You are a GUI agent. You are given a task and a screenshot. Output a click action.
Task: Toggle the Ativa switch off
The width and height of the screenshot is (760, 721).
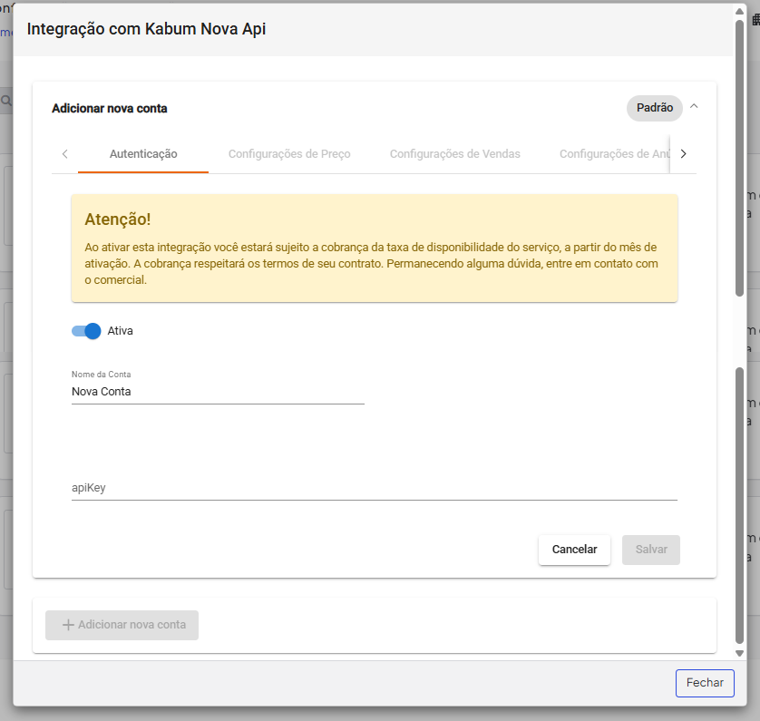point(86,331)
